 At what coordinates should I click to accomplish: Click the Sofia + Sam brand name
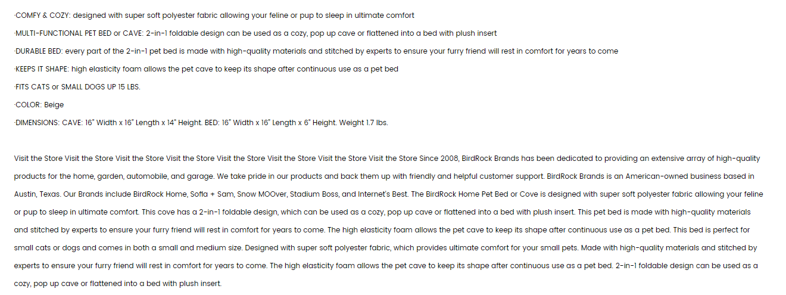tap(211, 194)
